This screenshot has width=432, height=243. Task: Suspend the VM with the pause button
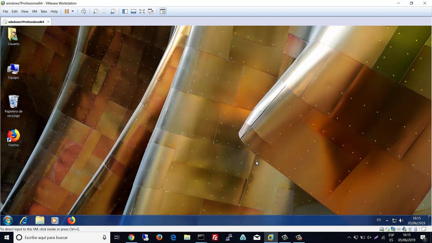67,11
